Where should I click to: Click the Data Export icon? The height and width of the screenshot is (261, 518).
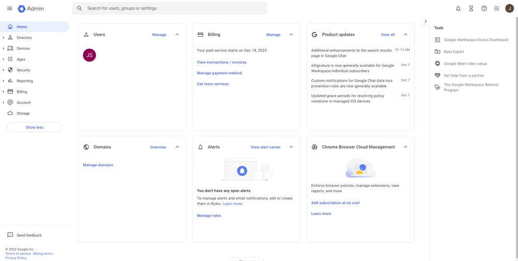tap(437, 52)
